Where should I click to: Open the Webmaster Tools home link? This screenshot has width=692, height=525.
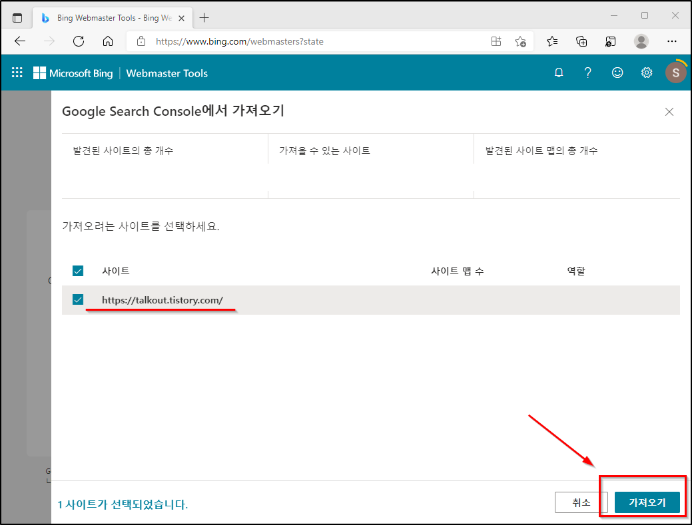coord(167,73)
